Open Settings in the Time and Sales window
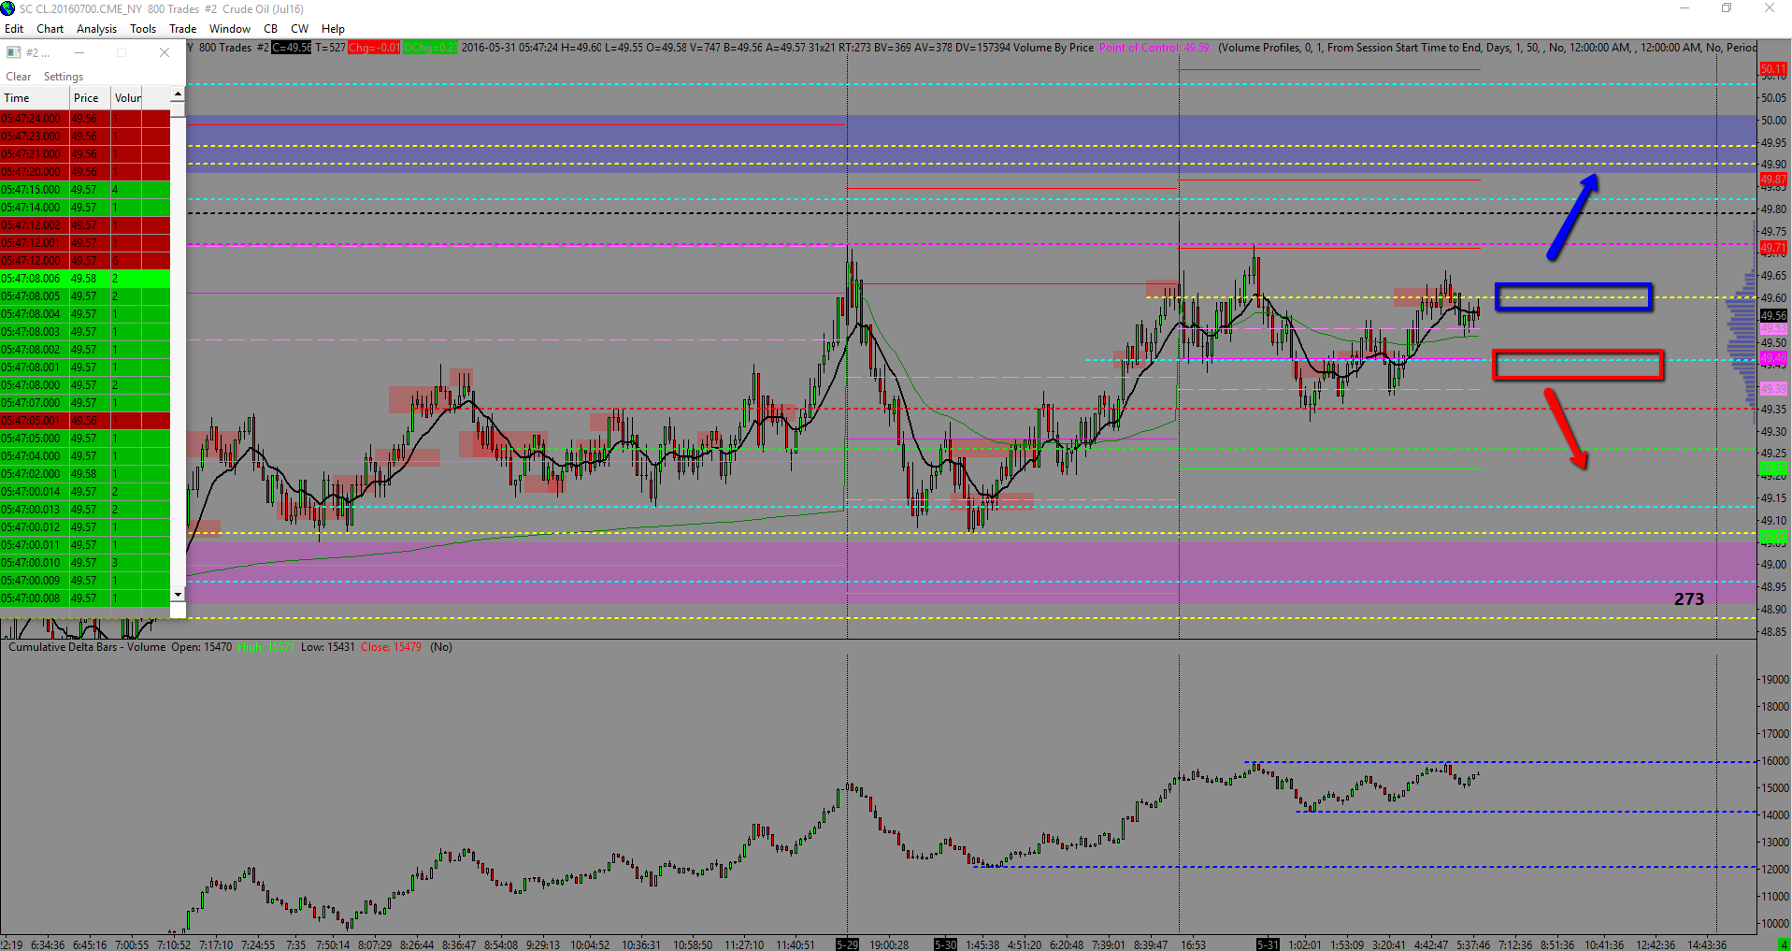This screenshot has width=1792, height=951. pyautogui.click(x=64, y=77)
